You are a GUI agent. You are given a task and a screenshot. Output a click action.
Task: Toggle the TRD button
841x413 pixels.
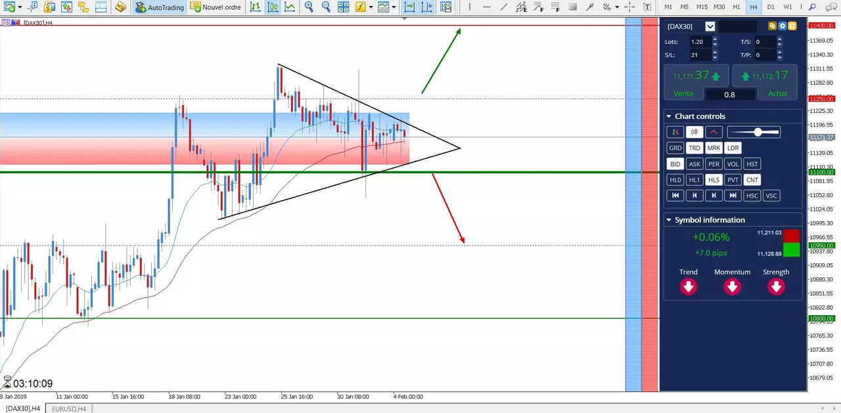694,148
